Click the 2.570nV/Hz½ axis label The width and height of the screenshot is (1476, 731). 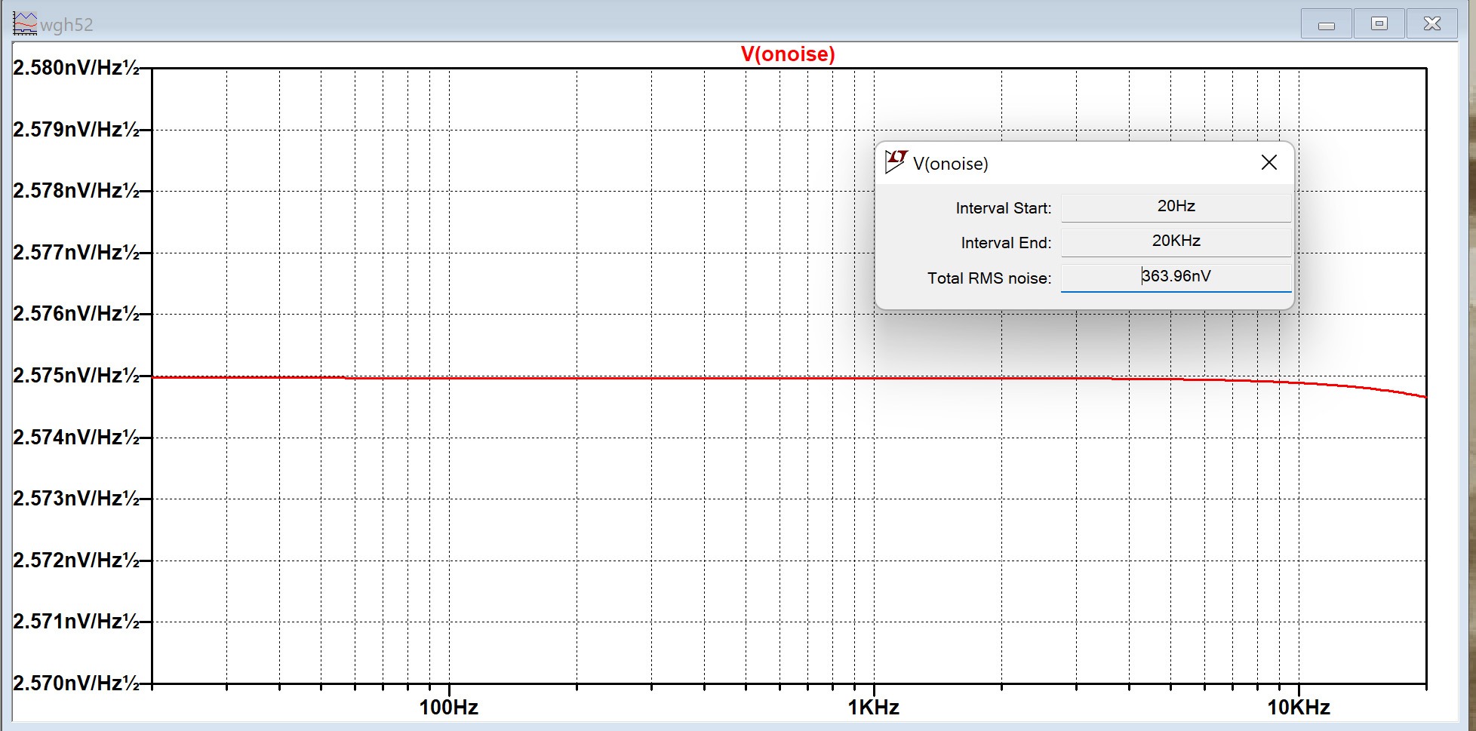coord(76,683)
